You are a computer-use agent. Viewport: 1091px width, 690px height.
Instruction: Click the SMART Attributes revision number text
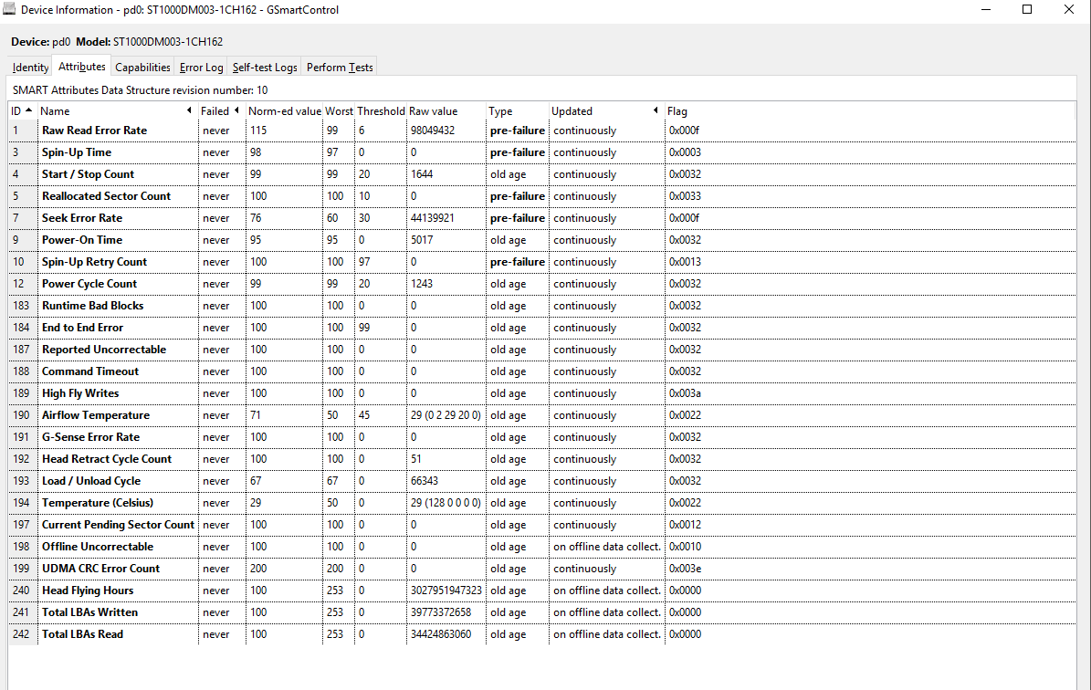[141, 90]
